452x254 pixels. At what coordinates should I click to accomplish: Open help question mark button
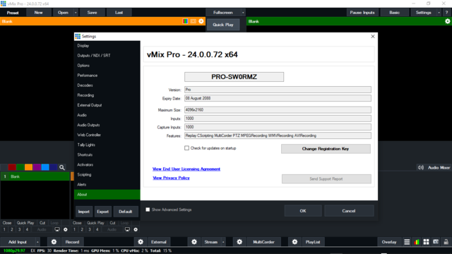[446, 13]
